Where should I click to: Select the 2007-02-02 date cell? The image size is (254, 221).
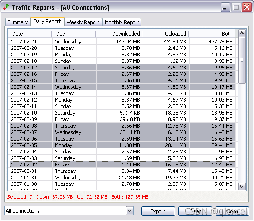click(24, 165)
